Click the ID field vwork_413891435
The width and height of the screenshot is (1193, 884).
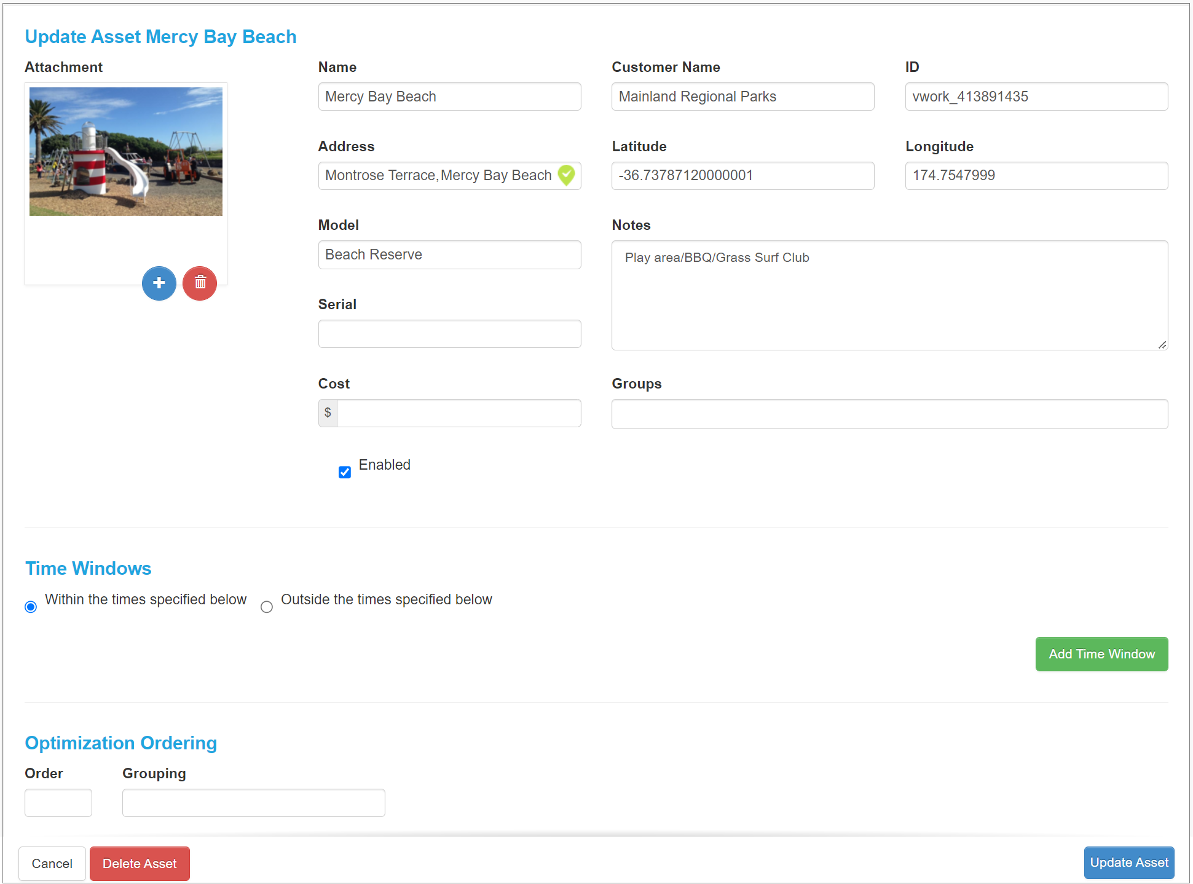[1037, 97]
